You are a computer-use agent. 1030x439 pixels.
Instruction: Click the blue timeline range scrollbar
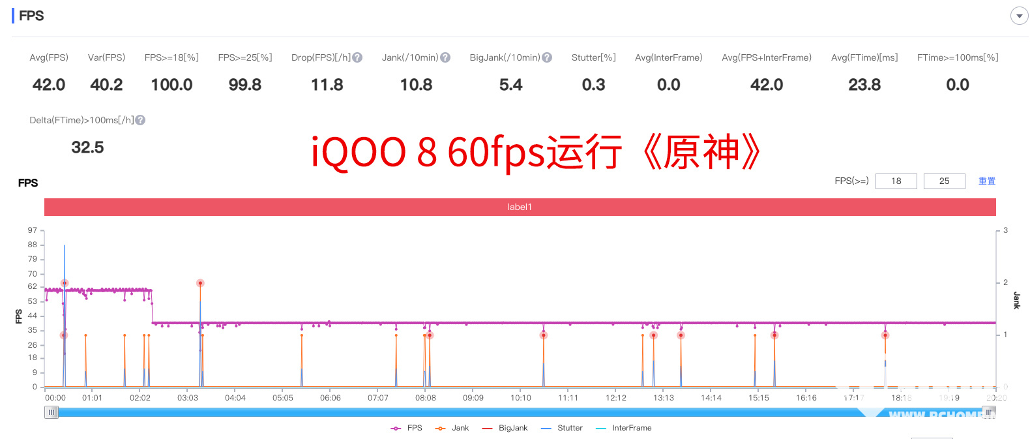[x=520, y=412]
